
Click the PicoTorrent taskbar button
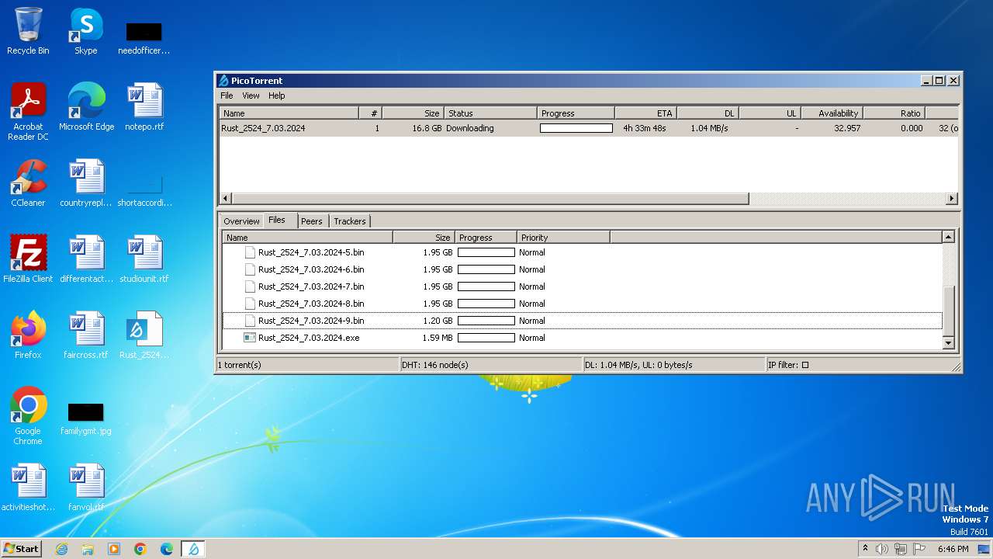(193, 549)
